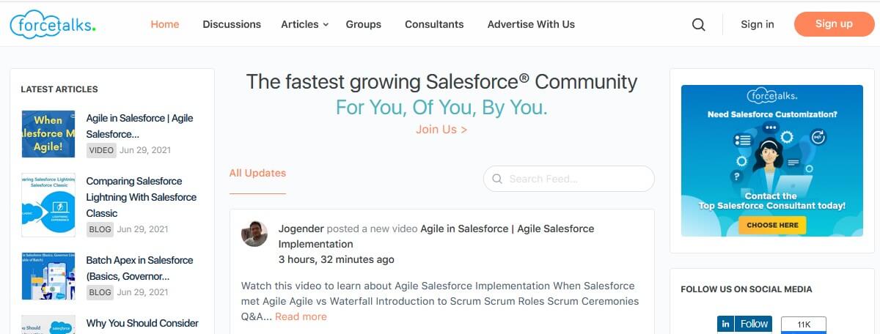This screenshot has height=334, width=880.
Task: Expand post with Read more link
Action: pos(301,316)
